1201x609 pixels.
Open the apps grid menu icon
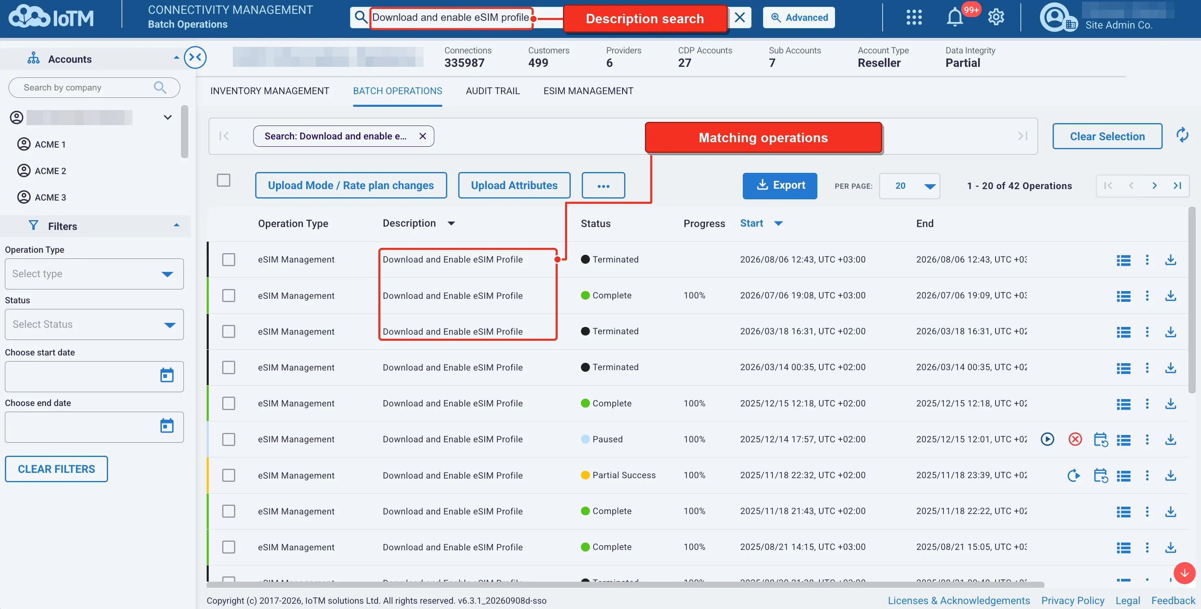[914, 18]
